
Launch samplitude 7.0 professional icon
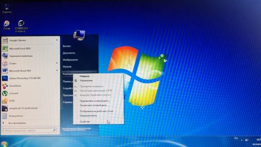click(5, 108)
